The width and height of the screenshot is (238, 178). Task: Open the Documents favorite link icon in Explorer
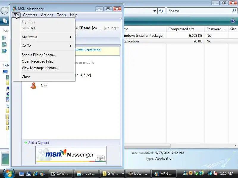click(4, 38)
